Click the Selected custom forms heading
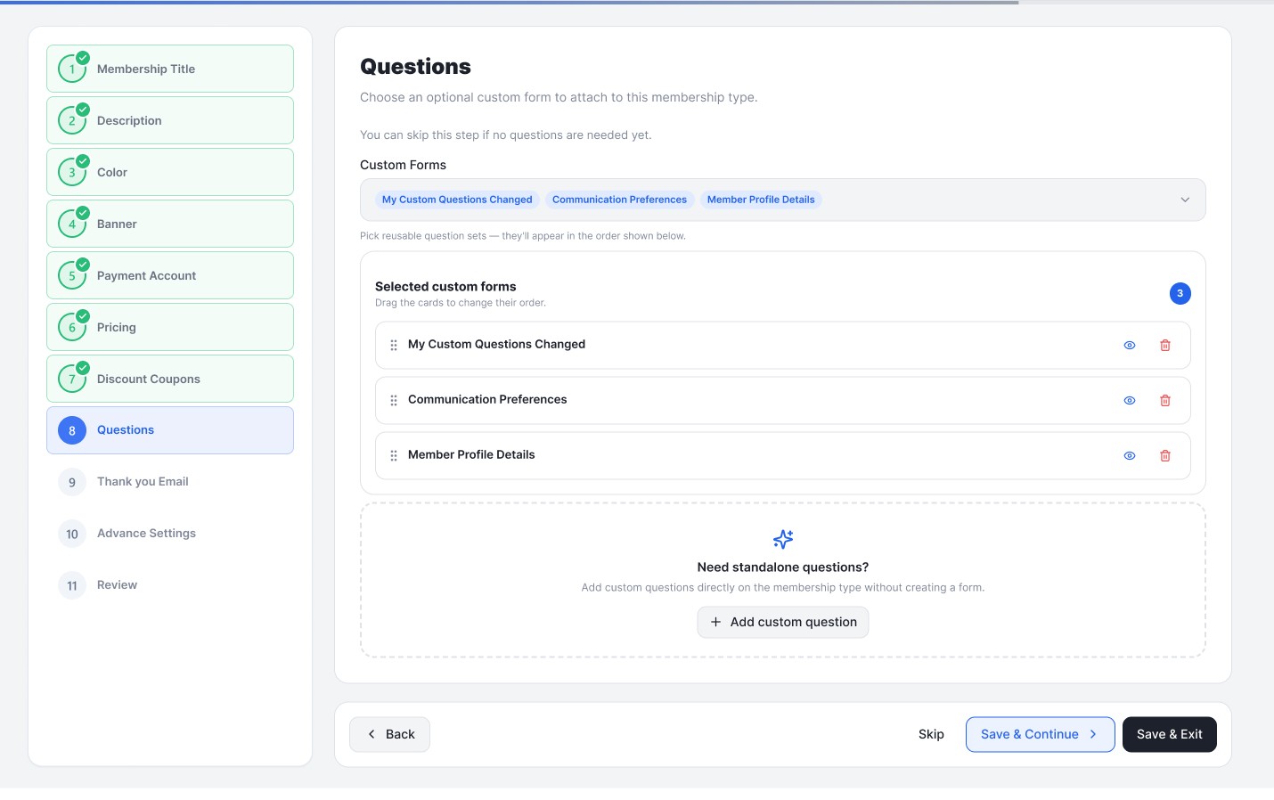Image resolution: width=1274 pixels, height=800 pixels. pyautogui.click(x=445, y=287)
